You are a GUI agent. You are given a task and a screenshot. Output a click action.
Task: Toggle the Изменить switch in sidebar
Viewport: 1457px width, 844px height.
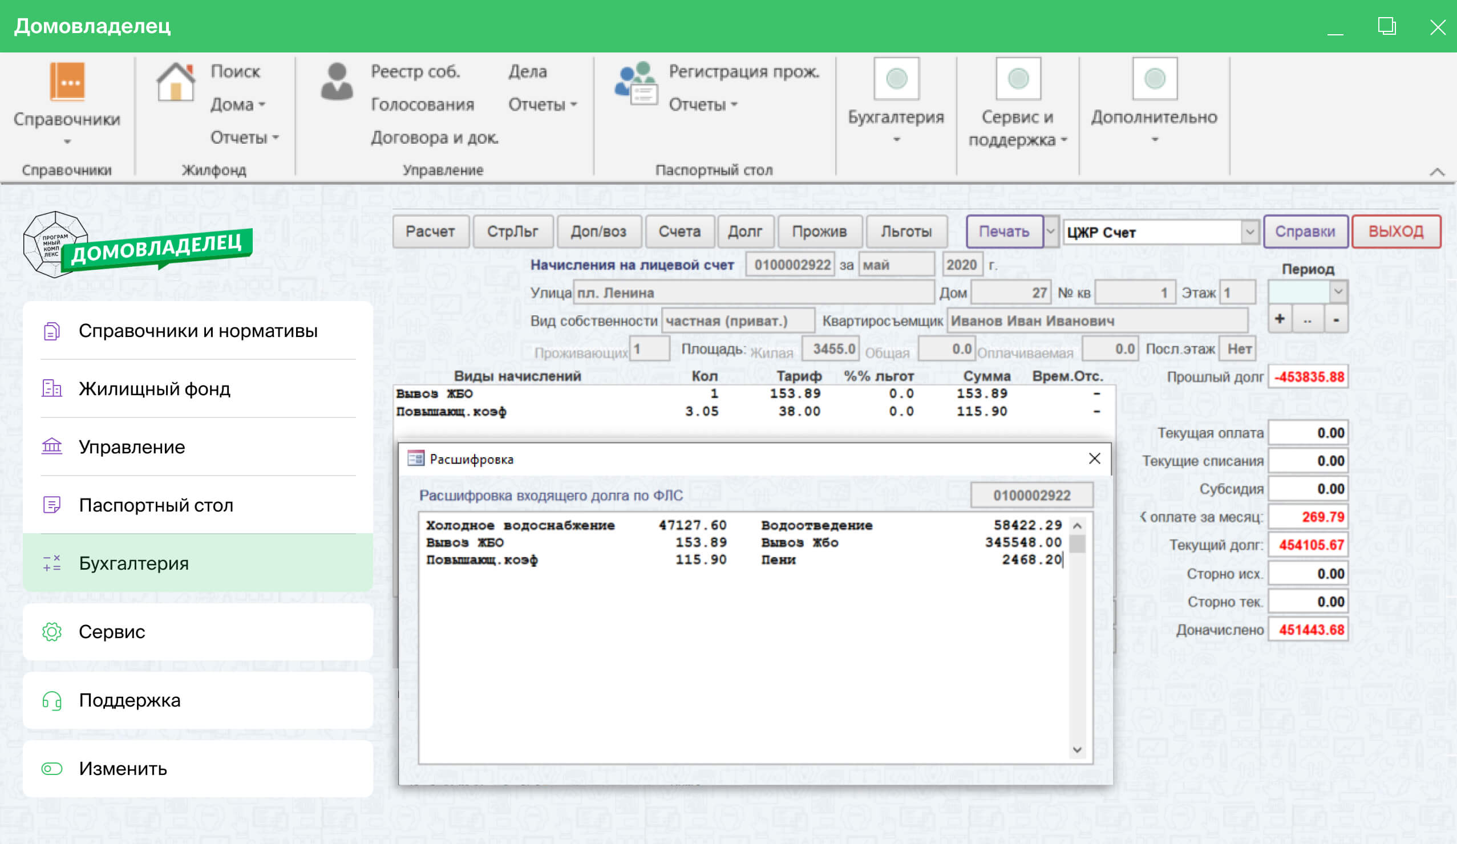pyautogui.click(x=52, y=769)
